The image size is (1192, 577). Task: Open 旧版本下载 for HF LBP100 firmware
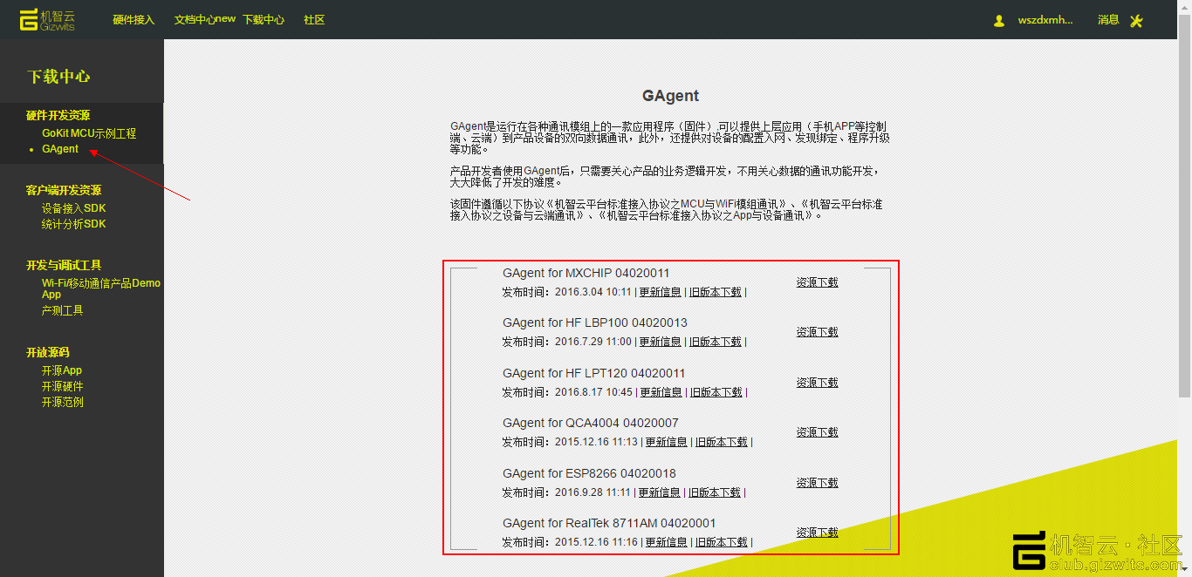[716, 342]
